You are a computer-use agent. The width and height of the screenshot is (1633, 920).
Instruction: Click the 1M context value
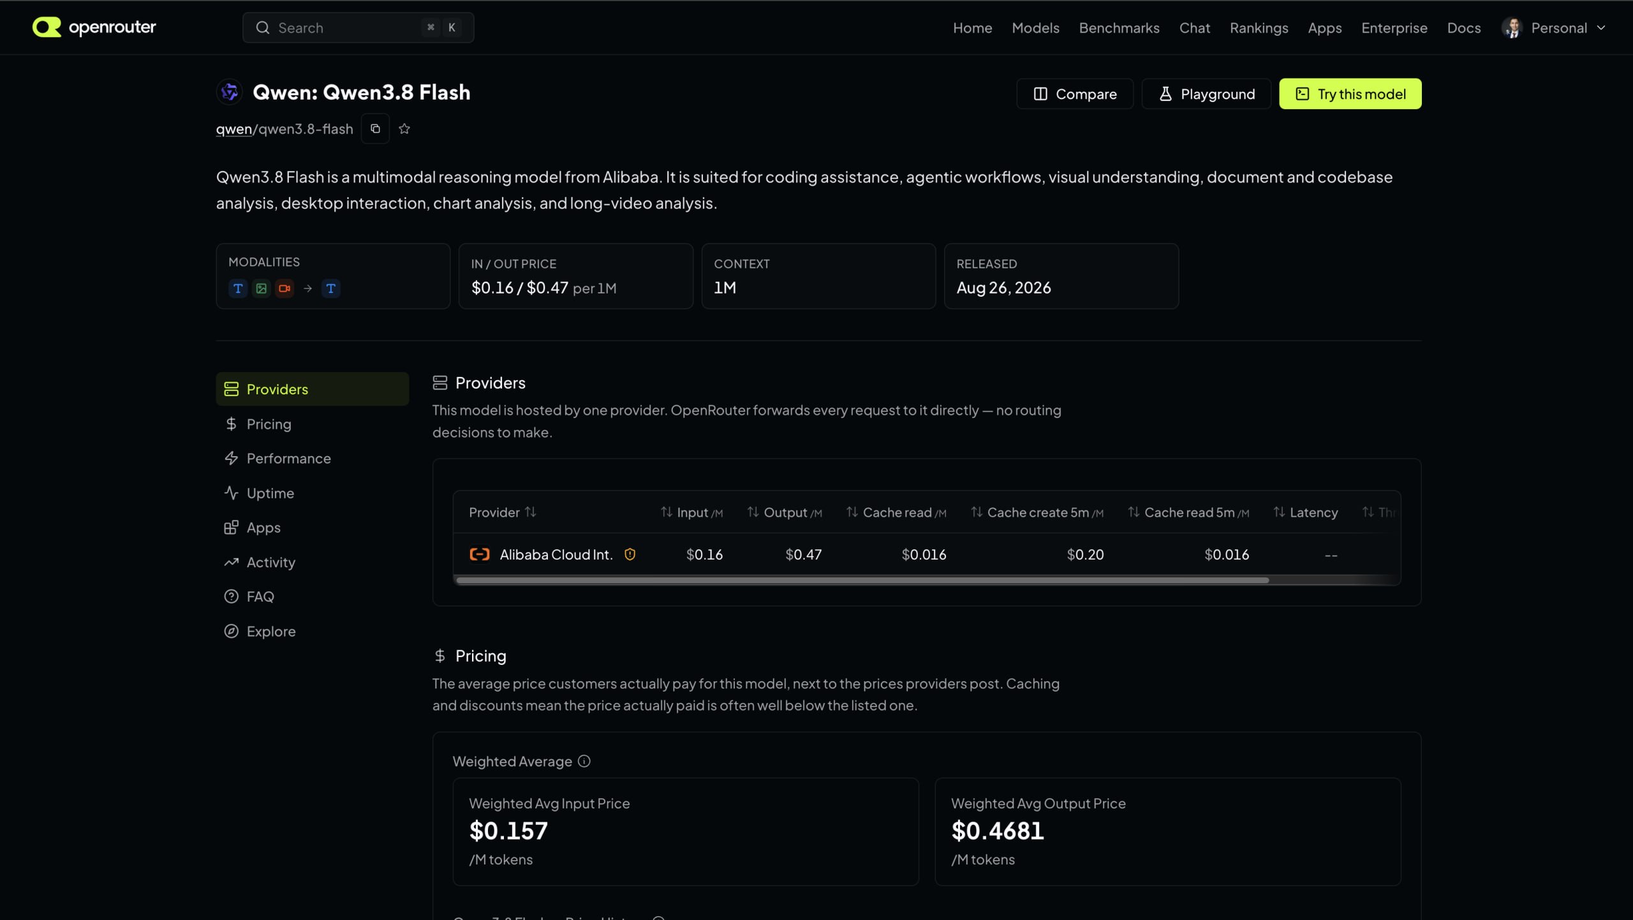[725, 288]
